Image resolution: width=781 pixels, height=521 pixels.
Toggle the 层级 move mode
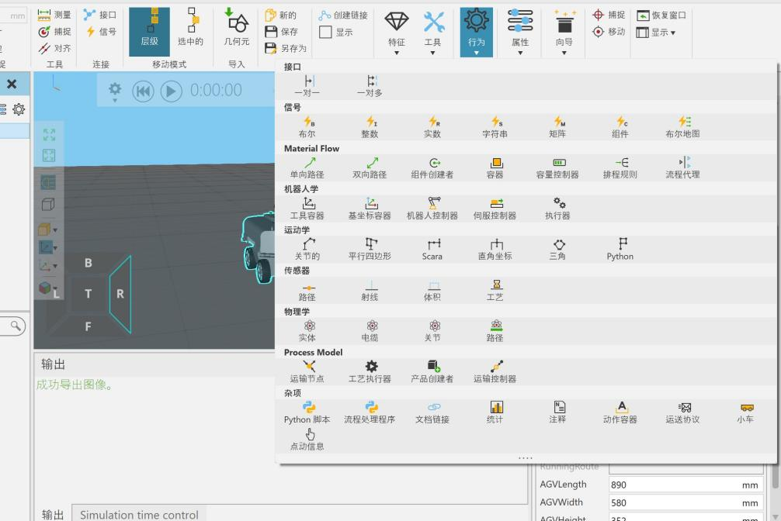149,29
